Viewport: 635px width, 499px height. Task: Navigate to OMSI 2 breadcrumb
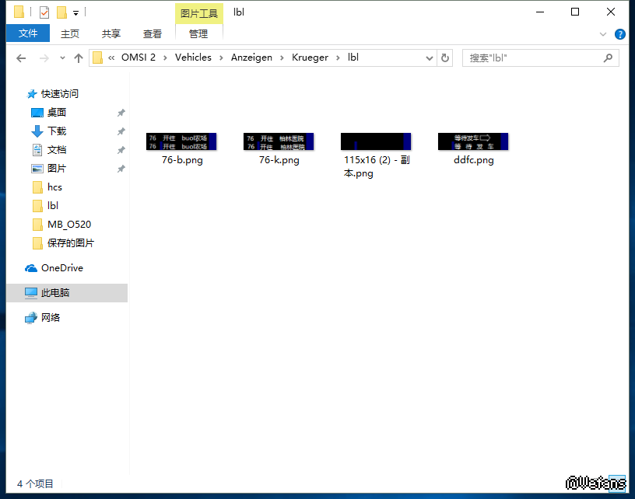click(x=139, y=58)
